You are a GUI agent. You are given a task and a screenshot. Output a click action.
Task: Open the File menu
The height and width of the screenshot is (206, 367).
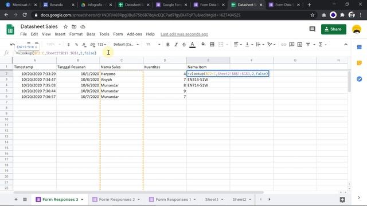[x=24, y=34]
